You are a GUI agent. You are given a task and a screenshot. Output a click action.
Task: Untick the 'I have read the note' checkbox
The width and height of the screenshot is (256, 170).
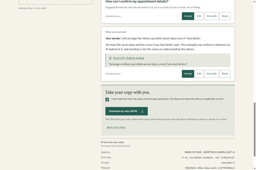[x=107, y=99]
